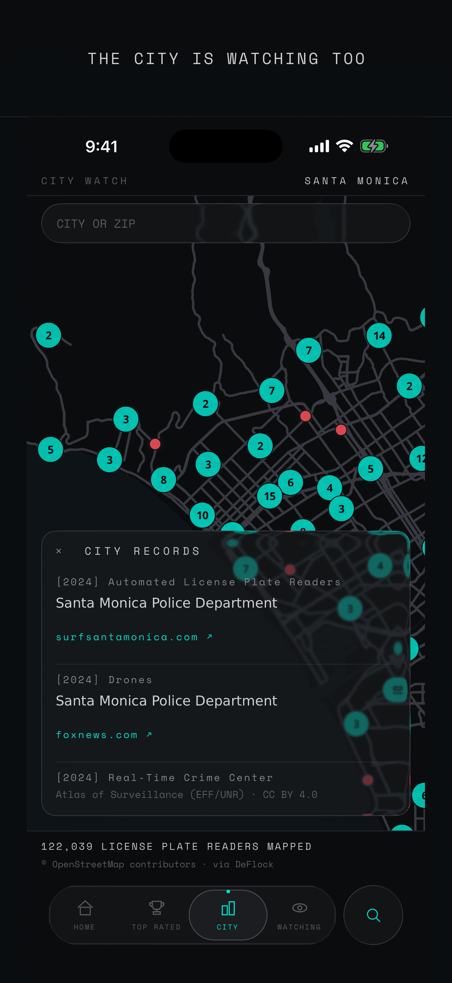Tap the 9:41 clock in status bar
452x983 pixels.
tap(101, 147)
